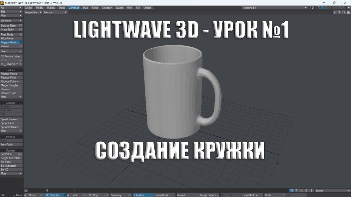The image size is (351, 197).
Task: Click Speed Boolean
Action: tap(11, 119)
